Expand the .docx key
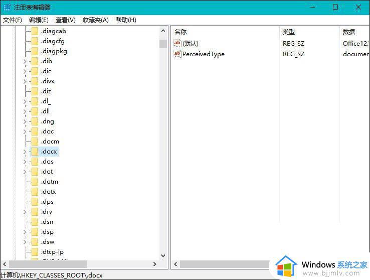The image size is (370, 280). tap(25, 152)
